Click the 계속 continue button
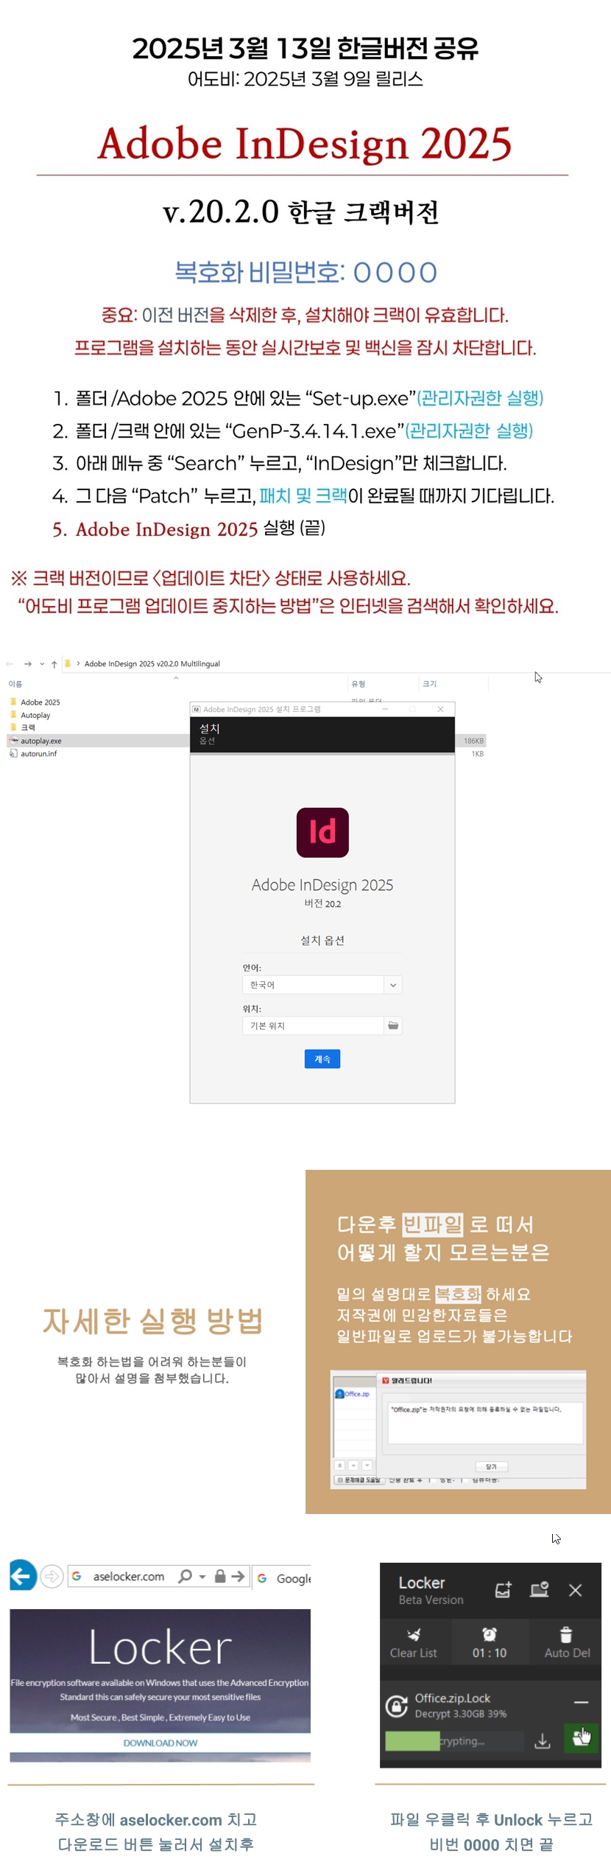611x1876 pixels. 322,1059
